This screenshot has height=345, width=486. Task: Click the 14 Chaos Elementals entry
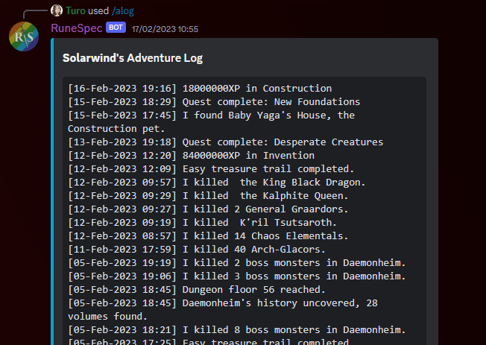coord(208,236)
